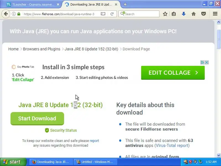Open a new tab with plus button

tap(125, 4)
